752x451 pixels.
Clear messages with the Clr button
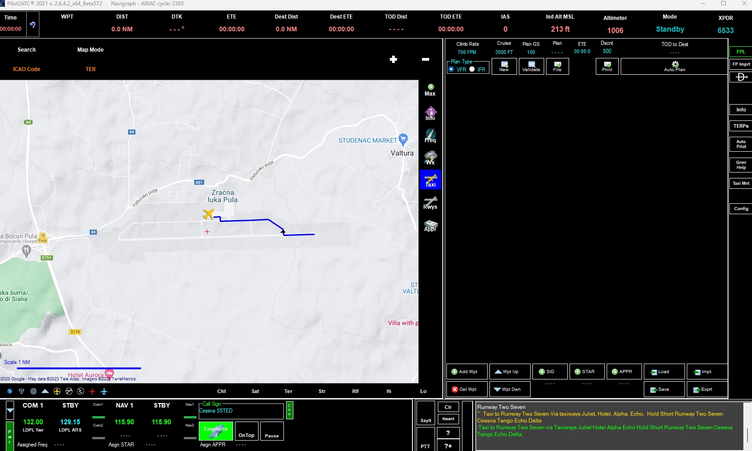(x=448, y=407)
